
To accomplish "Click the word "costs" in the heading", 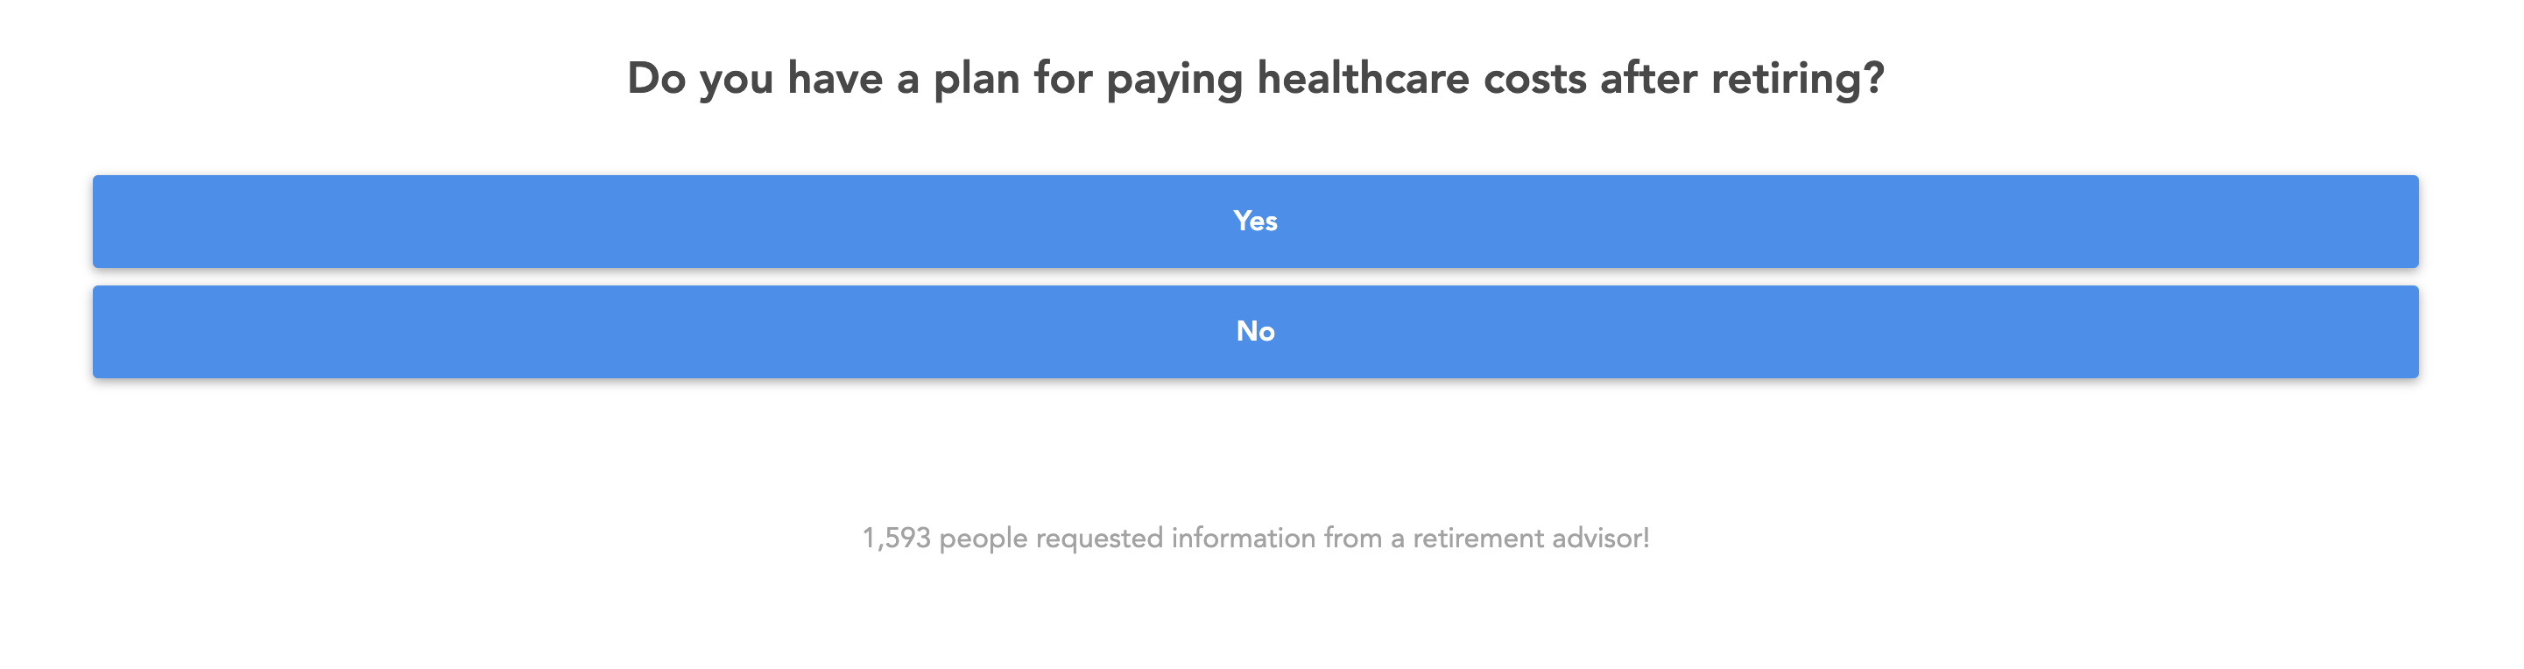I will tap(1534, 78).
